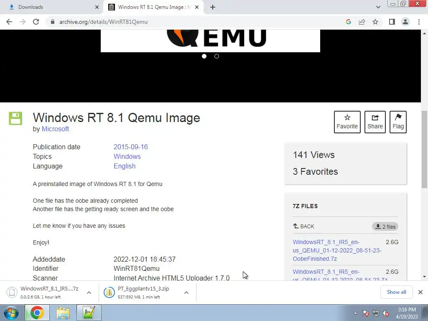Share this page via address bar icon

point(362,22)
